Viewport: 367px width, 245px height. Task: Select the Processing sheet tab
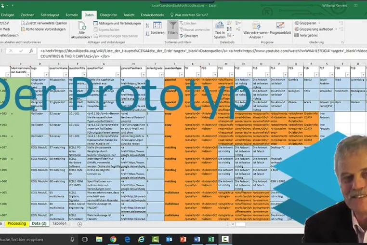17,223
